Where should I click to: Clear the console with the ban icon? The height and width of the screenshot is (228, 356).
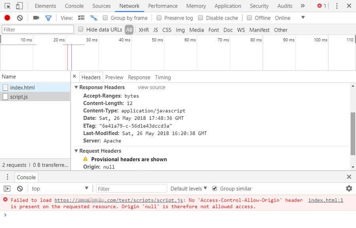click(20, 189)
